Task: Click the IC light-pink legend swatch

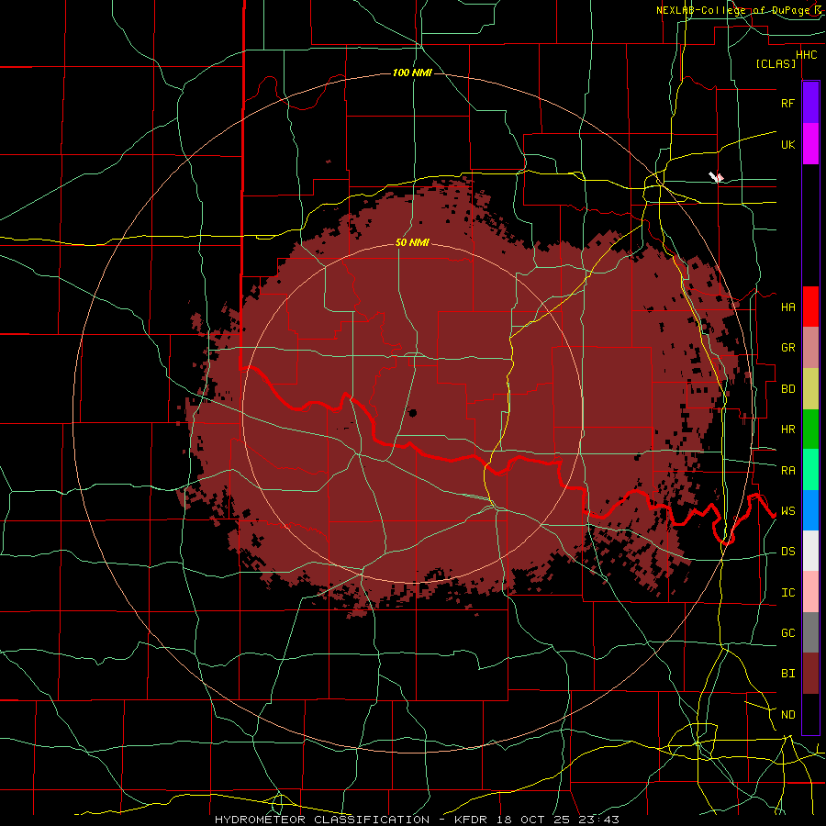Action: [x=810, y=592]
